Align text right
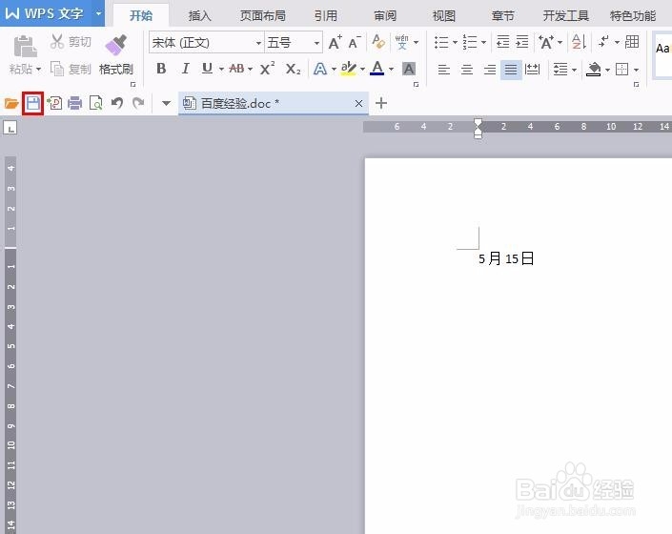The width and height of the screenshot is (672, 534). tap(489, 70)
